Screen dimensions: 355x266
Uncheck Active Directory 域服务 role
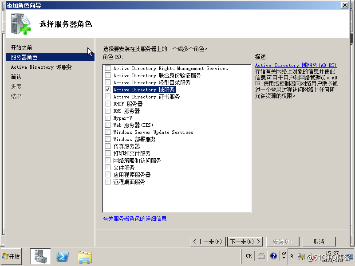tap(108, 90)
